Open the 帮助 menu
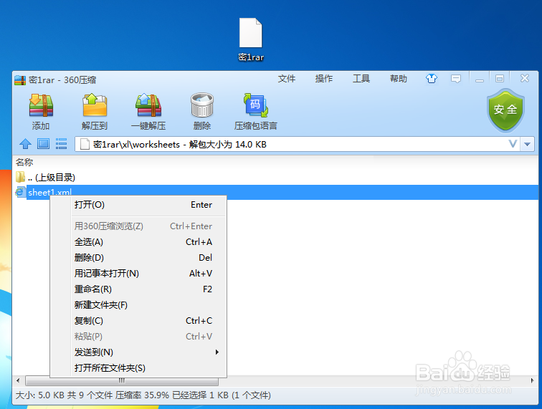542x409 pixels. click(x=399, y=79)
